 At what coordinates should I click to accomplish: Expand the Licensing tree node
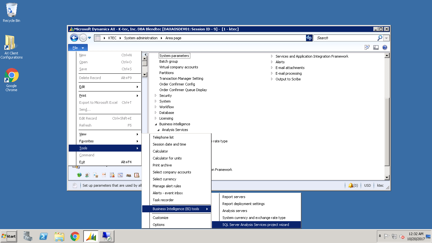[156, 118]
